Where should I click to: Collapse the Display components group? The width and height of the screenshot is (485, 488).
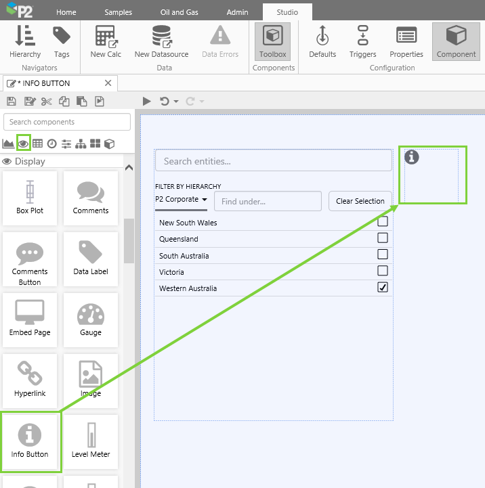(x=129, y=169)
